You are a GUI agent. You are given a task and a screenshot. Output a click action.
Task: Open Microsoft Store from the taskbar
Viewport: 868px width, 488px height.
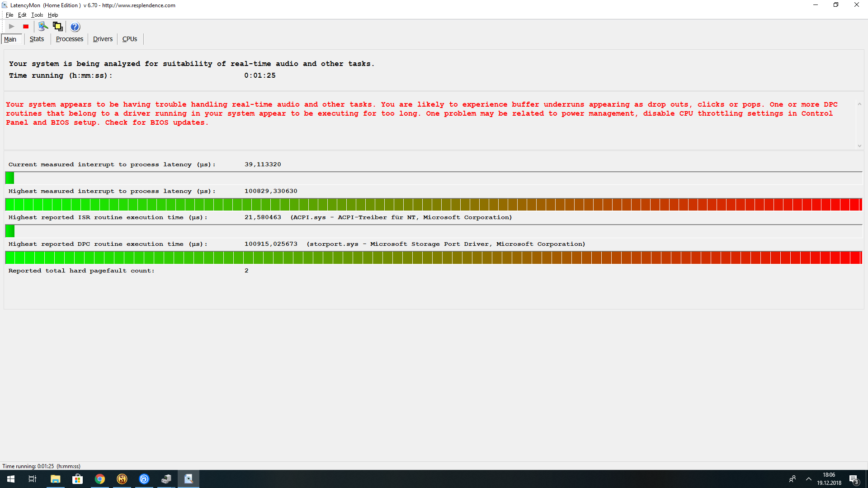coord(77,479)
